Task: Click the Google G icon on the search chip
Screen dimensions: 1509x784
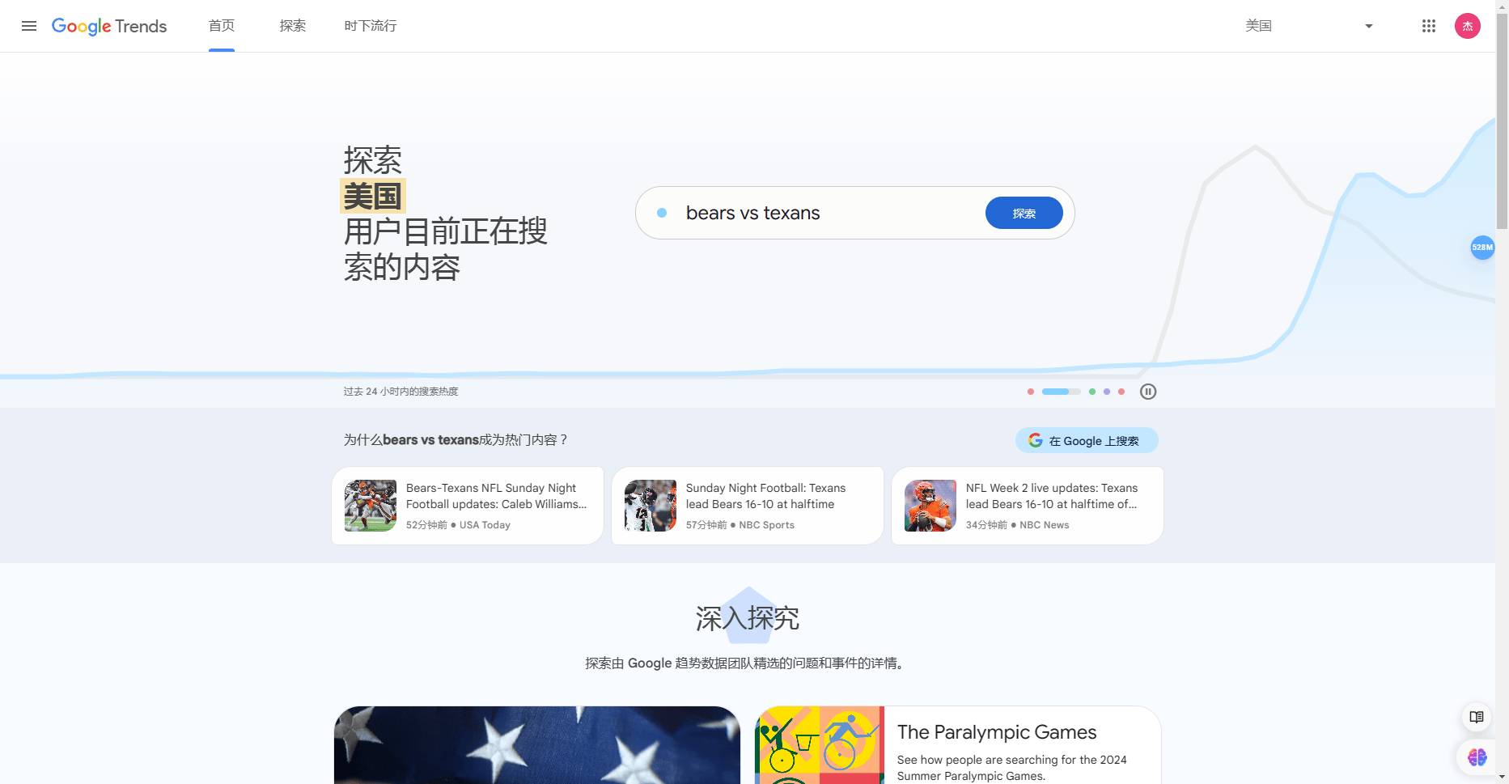Action: pyautogui.click(x=1036, y=440)
